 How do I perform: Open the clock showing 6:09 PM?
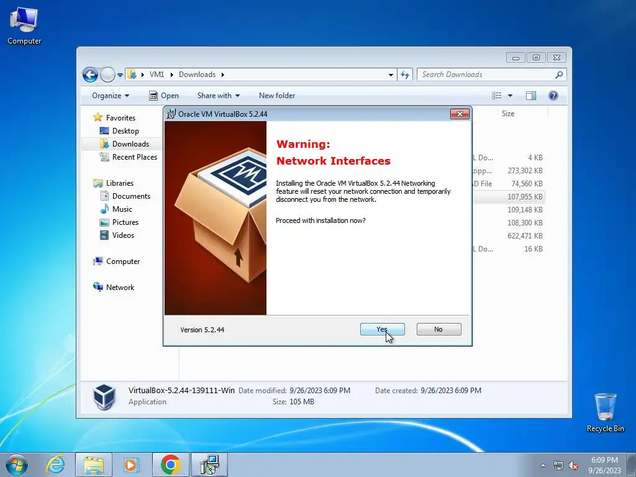(604, 465)
